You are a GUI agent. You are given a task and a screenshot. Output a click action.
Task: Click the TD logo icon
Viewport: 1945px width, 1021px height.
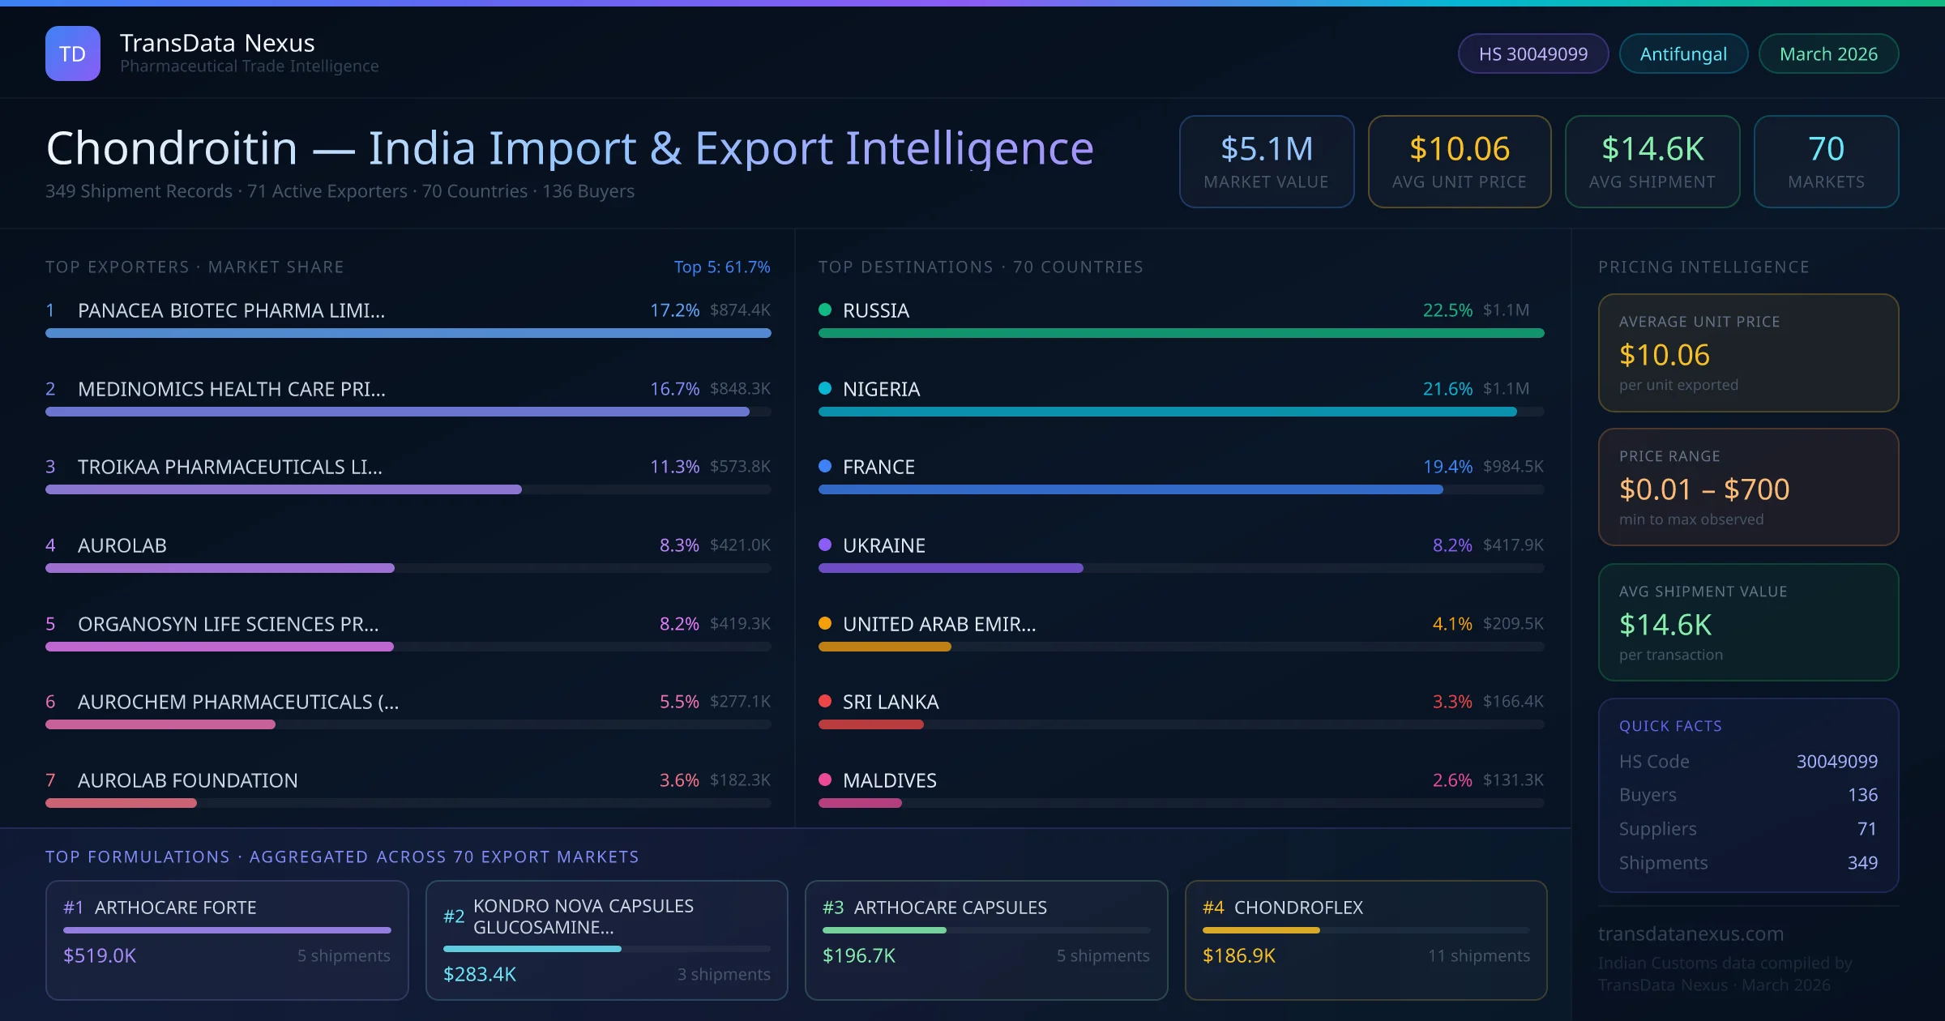click(72, 53)
